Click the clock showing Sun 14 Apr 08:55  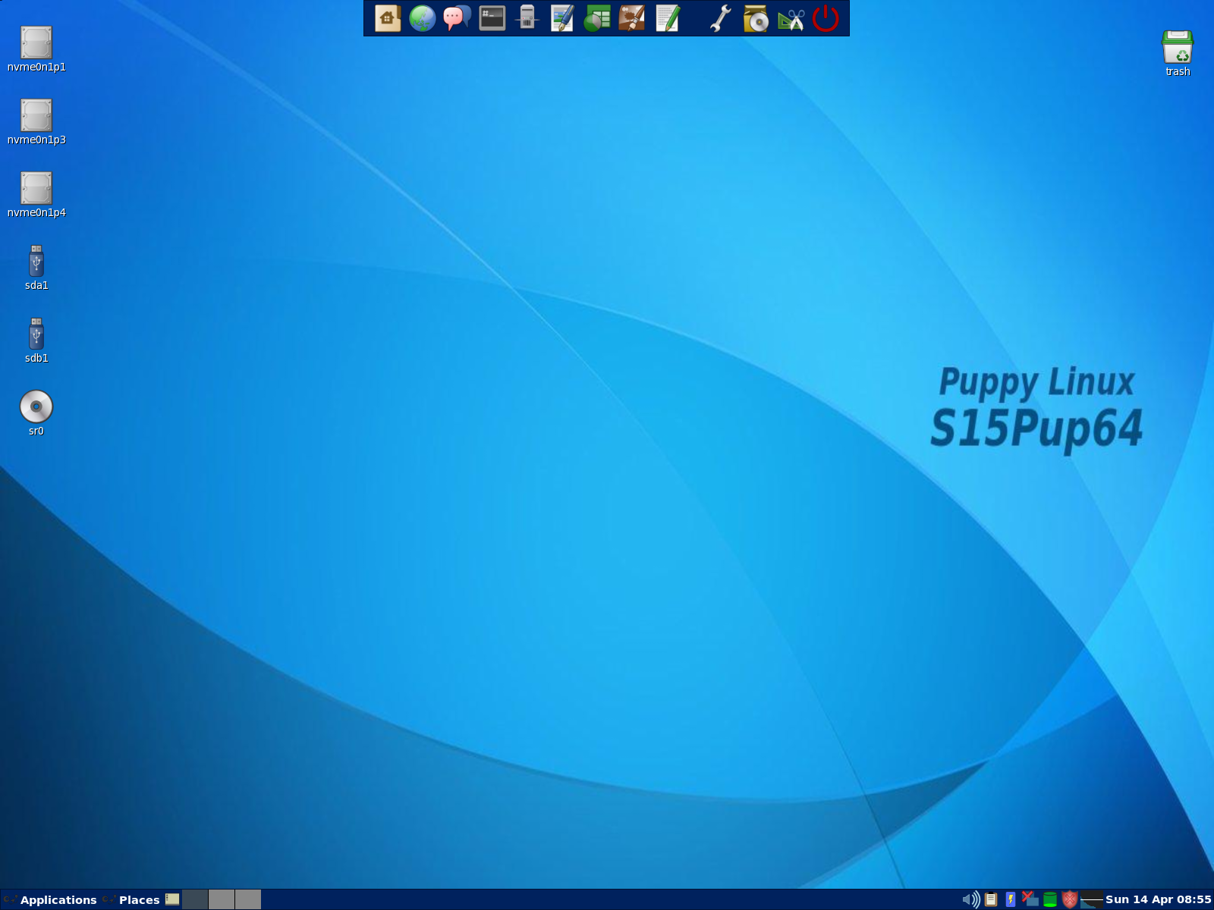pyautogui.click(x=1158, y=899)
